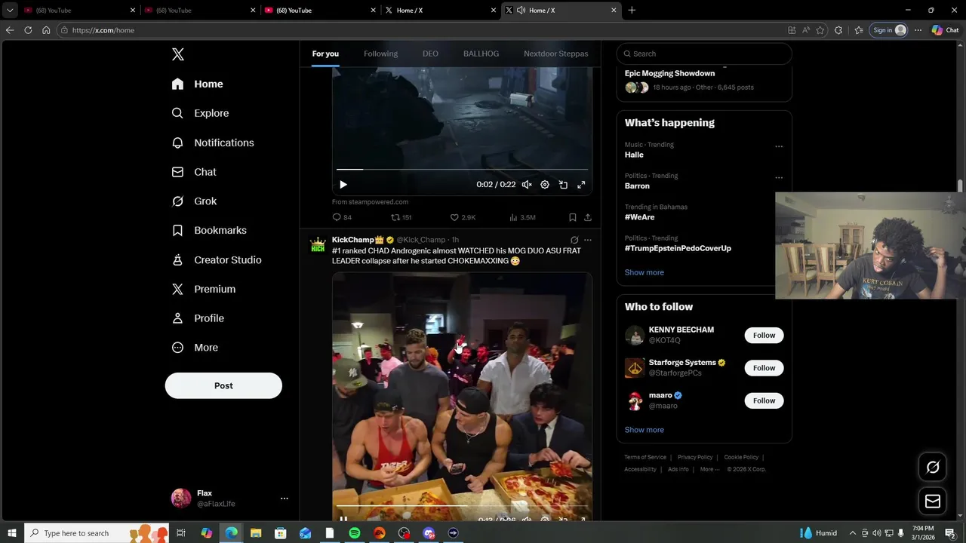
Task: Open the #TrumpEpsteinPedoCoverUp trend
Action: point(678,248)
